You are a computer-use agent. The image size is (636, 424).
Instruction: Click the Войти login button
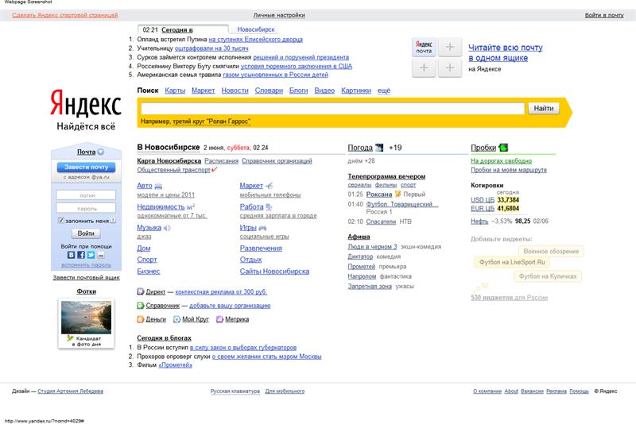(86, 233)
